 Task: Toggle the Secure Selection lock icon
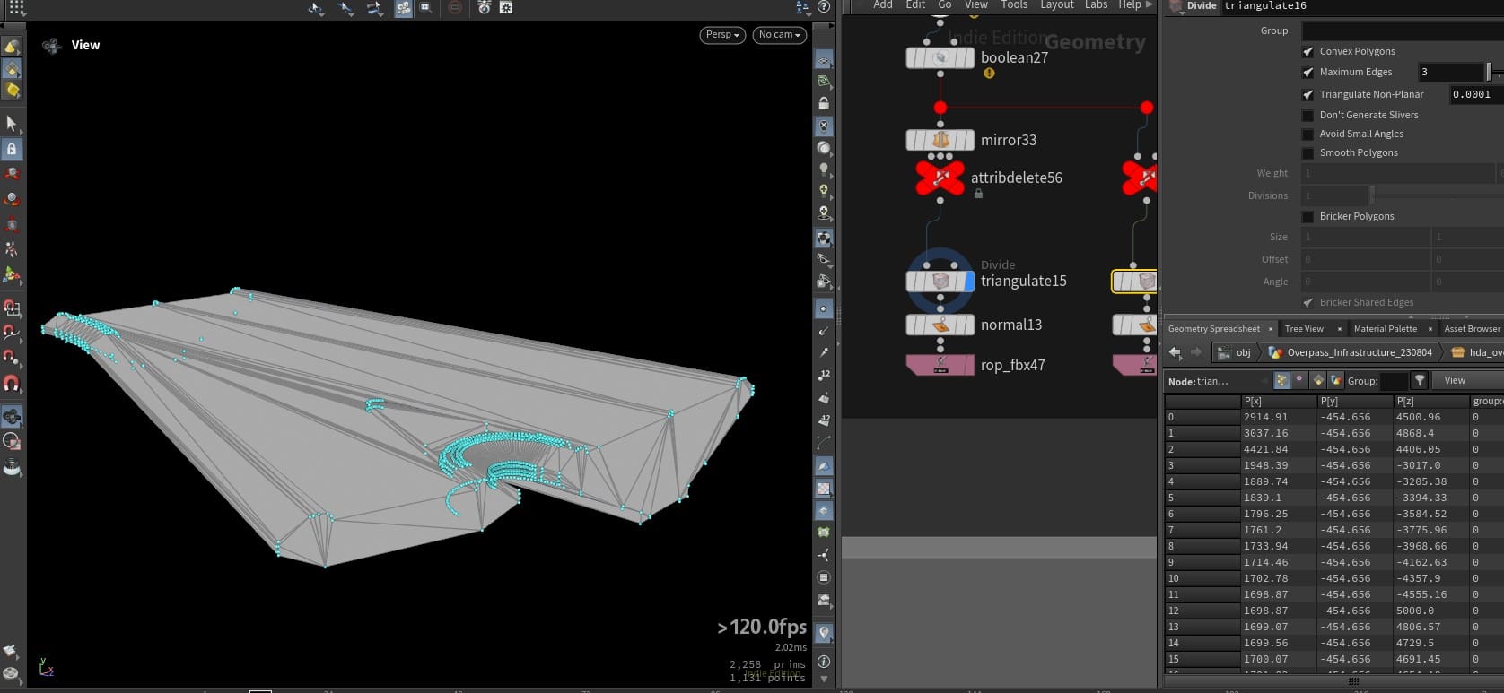[12, 149]
